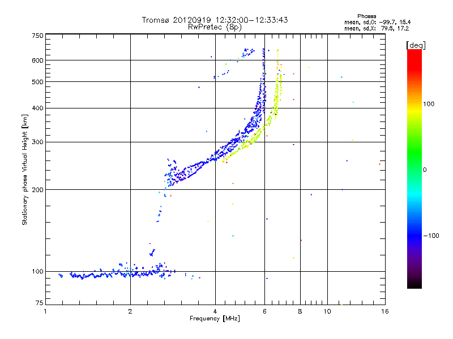Click the blue E-layer trace near 100 km
The height and width of the screenshot is (339, 453).
(x=116, y=273)
